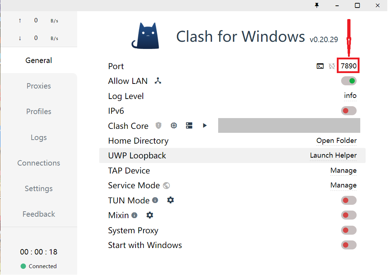The height and width of the screenshot is (275, 388).
Task: Open the General tab
Action: (39, 60)
